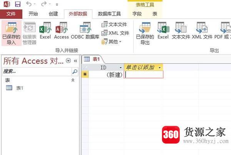Click the empty new field cell
Screen dimensions: 231x155
[x=144, y=74]
